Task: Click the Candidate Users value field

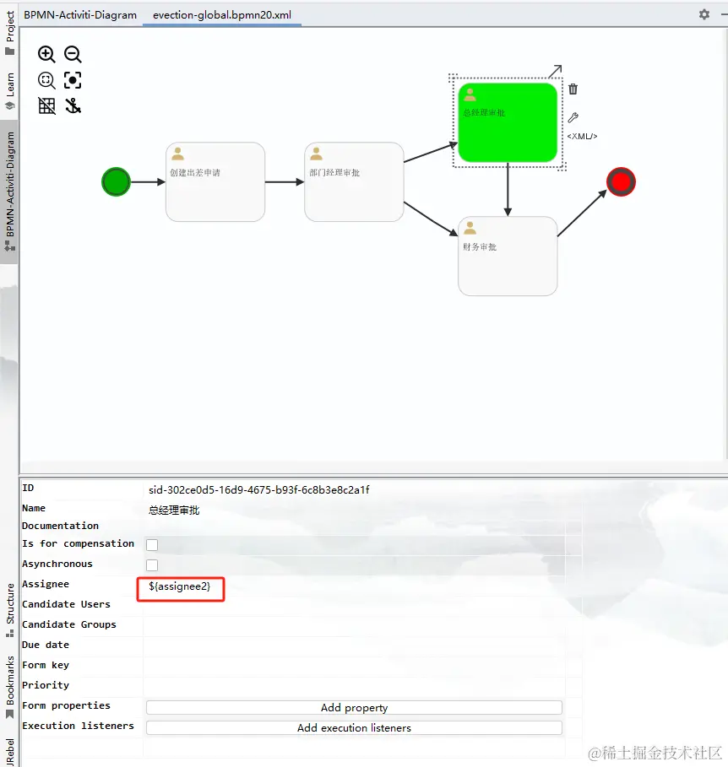Action: click(354, 605)
